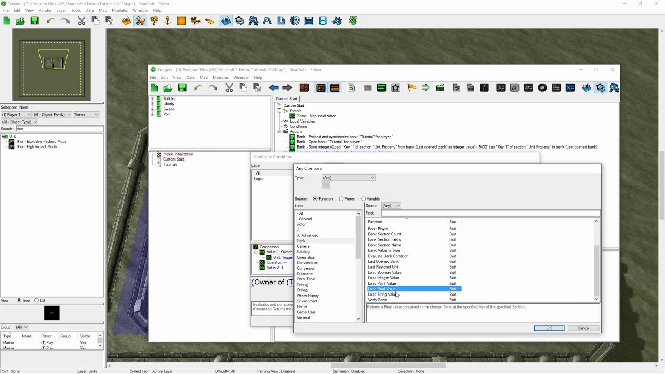Viewport: 665px width, 374px height.
Task: Click the unit Search field containing thor
Action: tap(59, 129)
